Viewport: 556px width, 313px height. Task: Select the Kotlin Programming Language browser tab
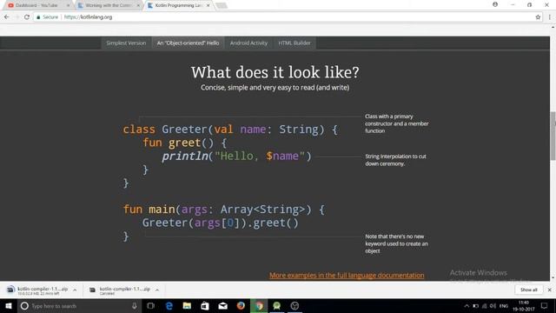coord(178,5)
